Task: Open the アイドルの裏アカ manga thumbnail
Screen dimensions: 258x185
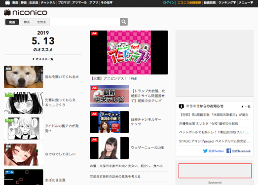Action: pyautogui.click(x=24, y=129)
